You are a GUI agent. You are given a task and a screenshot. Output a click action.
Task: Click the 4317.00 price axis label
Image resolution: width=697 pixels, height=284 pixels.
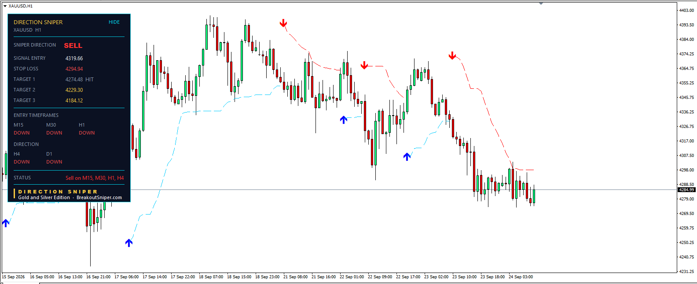686,141
